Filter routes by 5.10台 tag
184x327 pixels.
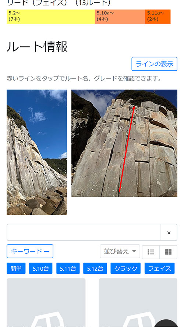pyautogui.click(x=41, y=269)
